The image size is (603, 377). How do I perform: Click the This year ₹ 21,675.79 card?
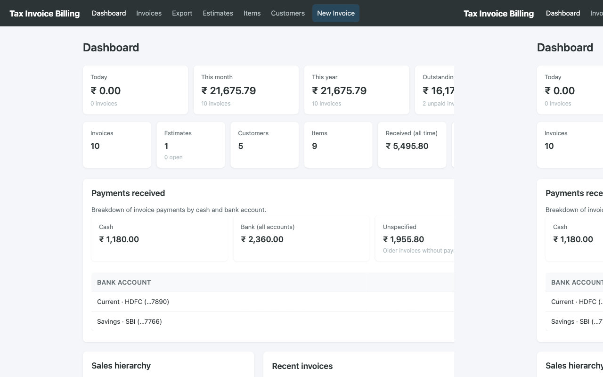click(x=357, y=90)
